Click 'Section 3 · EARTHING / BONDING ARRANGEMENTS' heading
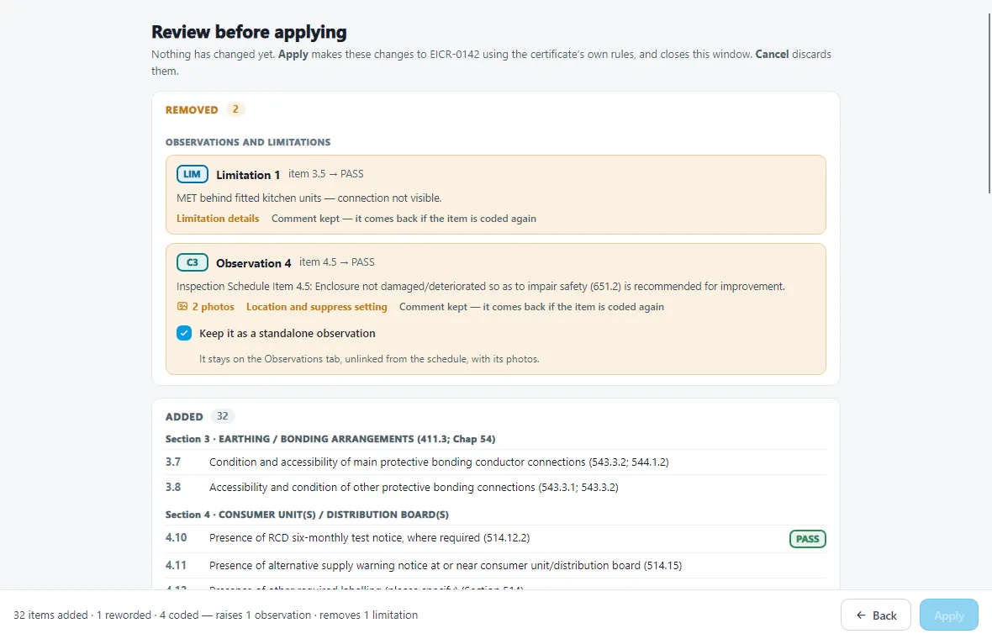This screenshot has height=639, width=992. click(330, 439)
